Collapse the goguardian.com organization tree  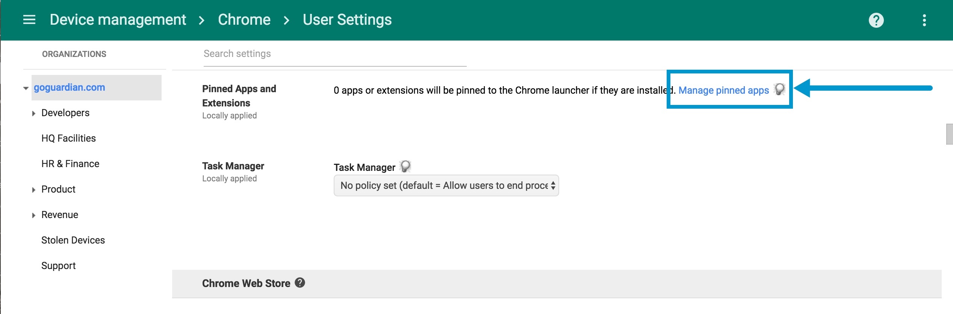(x=26, y=88)
